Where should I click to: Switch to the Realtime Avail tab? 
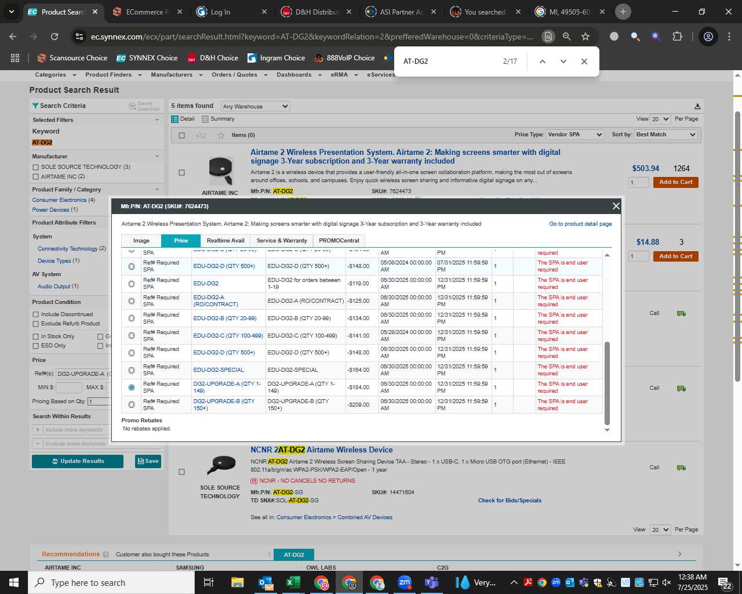pos(225,241)
